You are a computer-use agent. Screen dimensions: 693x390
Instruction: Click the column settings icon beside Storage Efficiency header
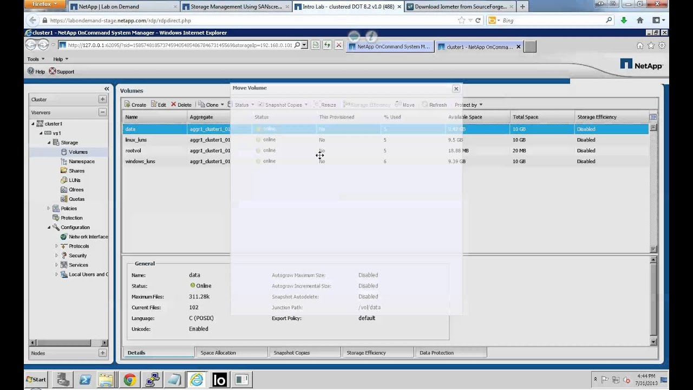(653, 117)
